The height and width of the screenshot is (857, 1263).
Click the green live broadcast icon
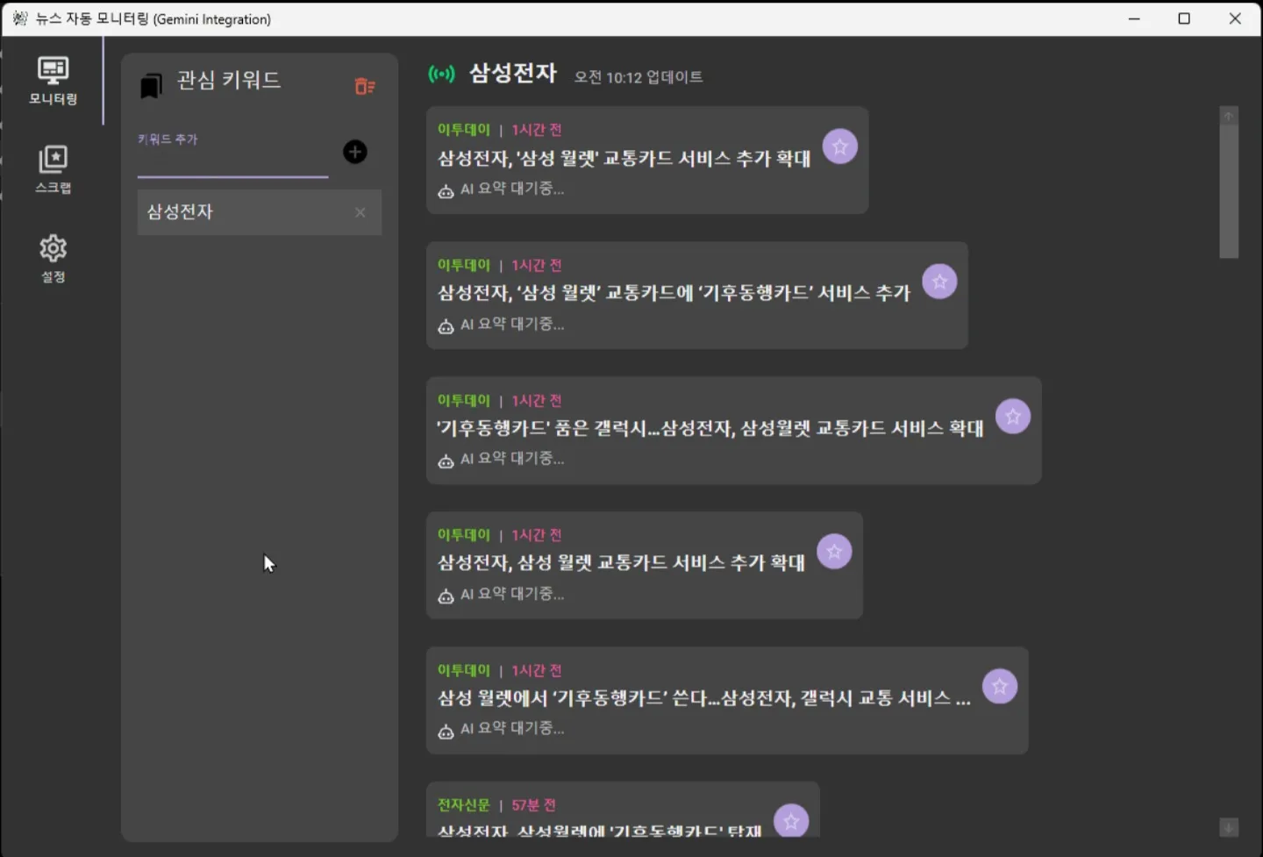pos(441,75)
